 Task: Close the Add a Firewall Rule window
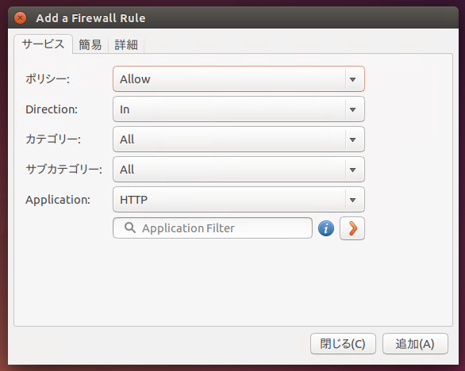point(20,18)
